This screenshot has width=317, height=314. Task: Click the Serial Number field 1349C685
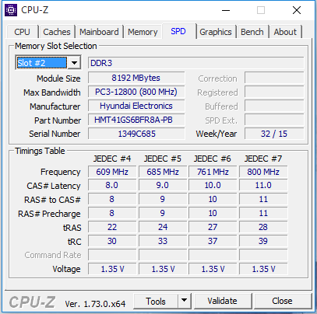point(136,134)
